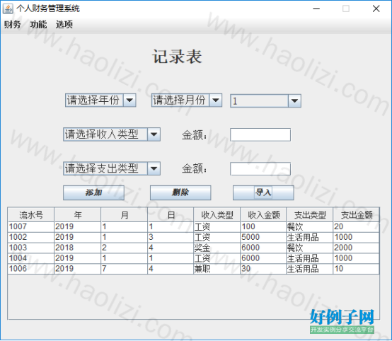The image size is (392, 341).
Task: Open the 功能 menu
Action: pyautogui.click(x=38, y=25)
